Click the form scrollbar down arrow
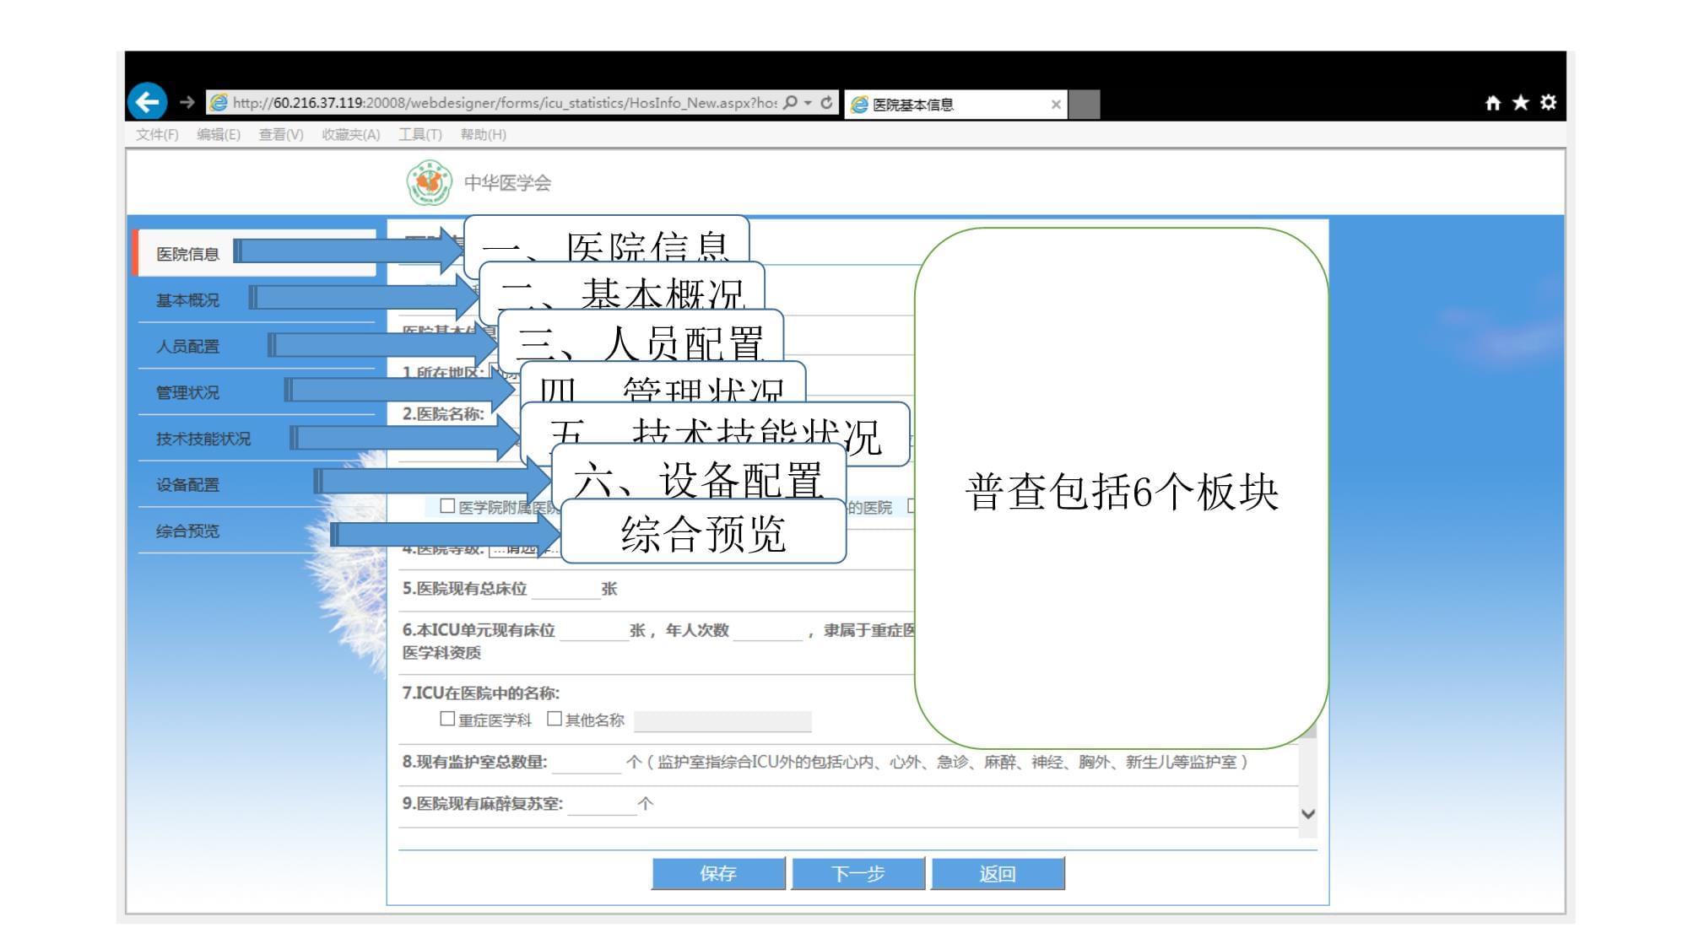The height and width of the screenshot is (949, 1688). click(x=1308, y=814)
